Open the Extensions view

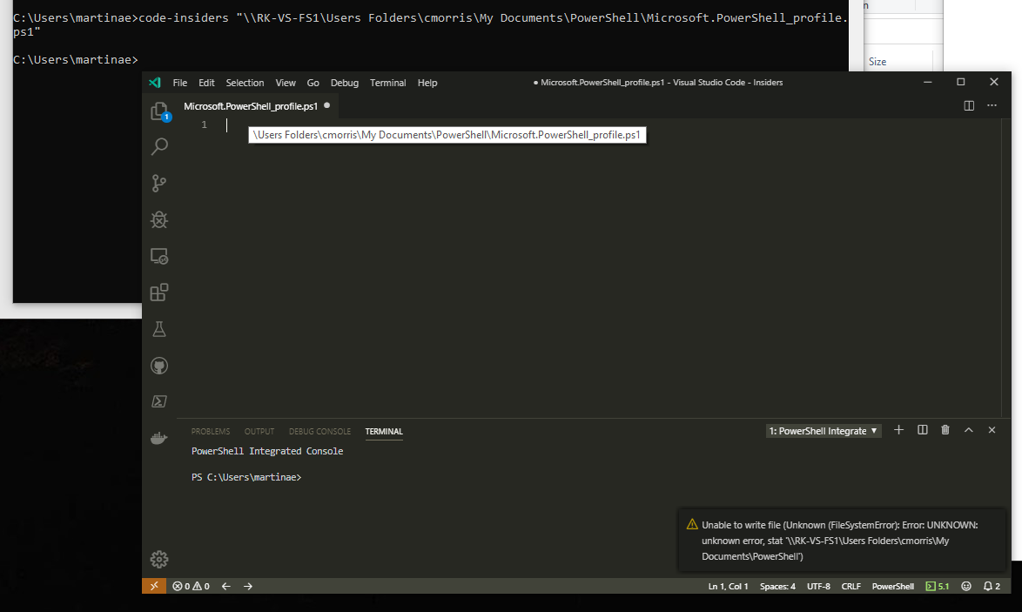159,293
